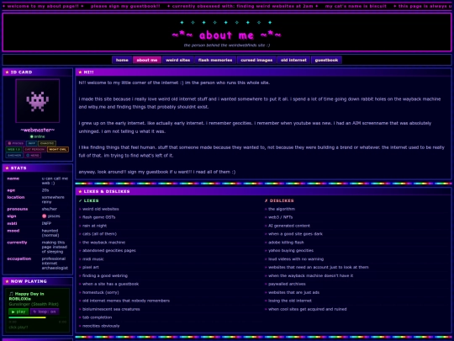Click the star icon beside ID CARD
The image size is (454, 341).
7,72
